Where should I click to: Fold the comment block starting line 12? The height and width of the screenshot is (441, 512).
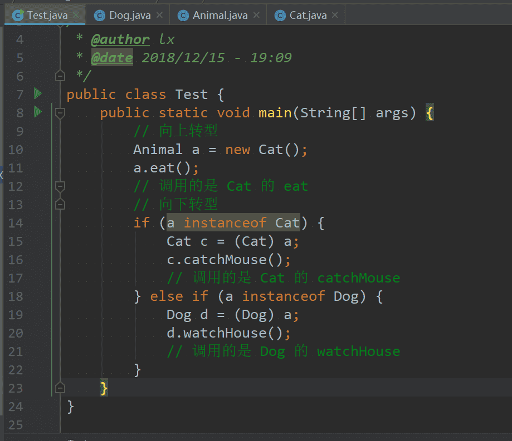(60, 186)
